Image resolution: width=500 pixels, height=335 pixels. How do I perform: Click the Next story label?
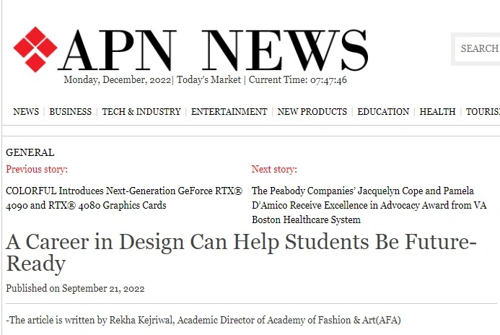(273, 170)
